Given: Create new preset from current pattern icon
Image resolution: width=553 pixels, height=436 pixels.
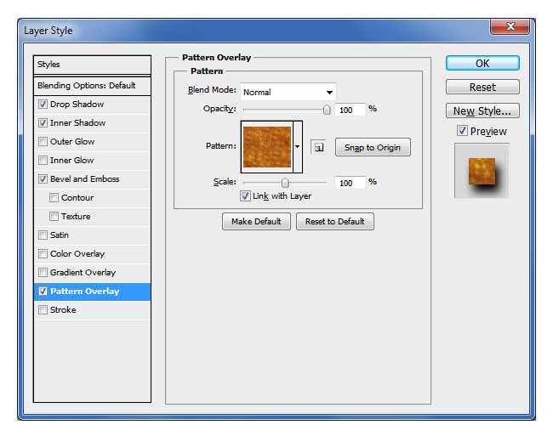Looking at the screenshot, I should 318,147.
